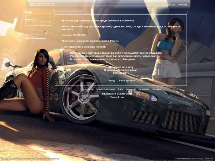Focus the Email input field
Screen dimensions: 215x161
(38, 16)
